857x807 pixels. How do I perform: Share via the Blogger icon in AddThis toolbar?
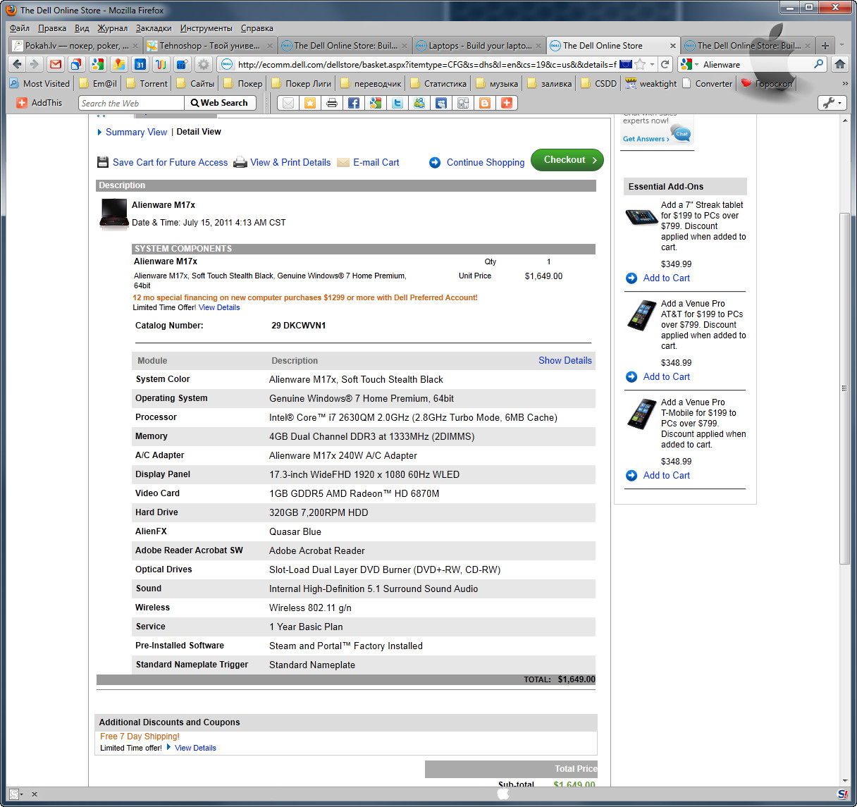click(x=485, y=103)
